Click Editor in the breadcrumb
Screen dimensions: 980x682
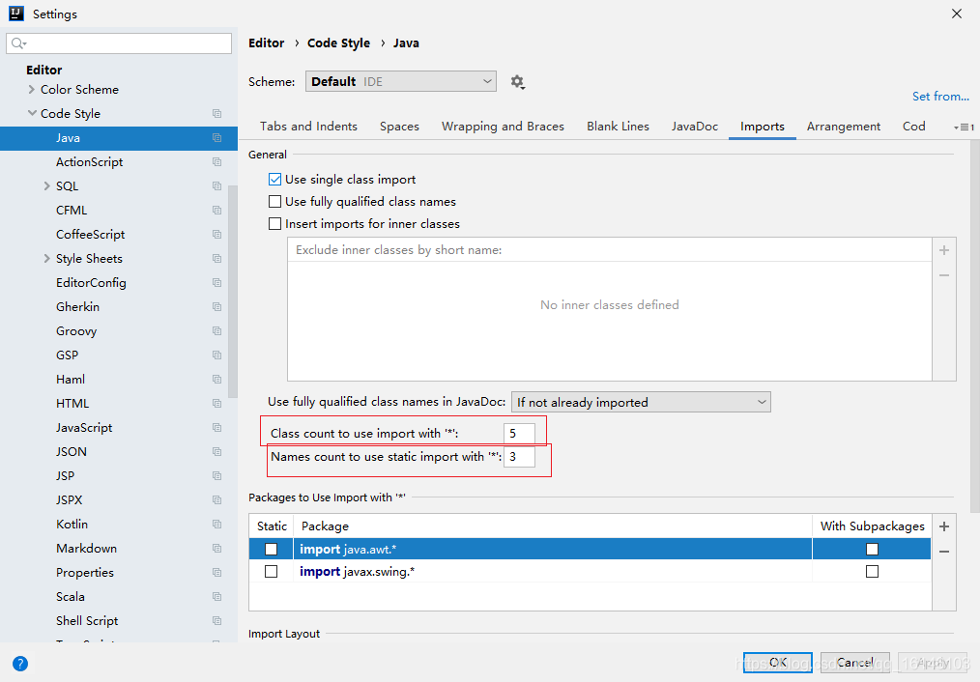click(x=266, y=43)
